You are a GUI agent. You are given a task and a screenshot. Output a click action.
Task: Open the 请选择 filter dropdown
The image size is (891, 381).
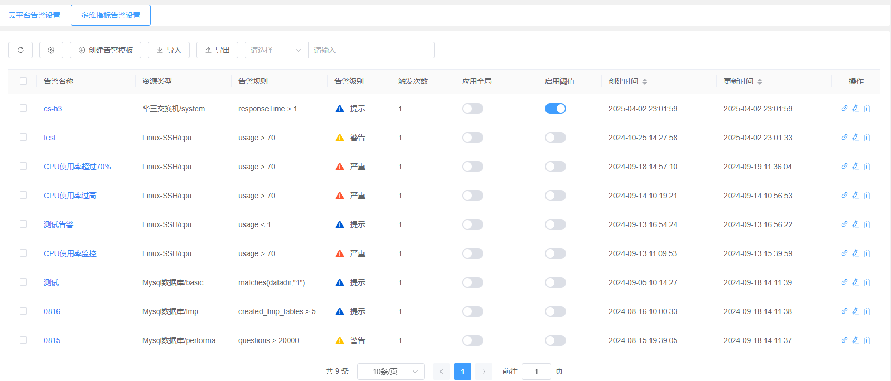click(x=276, y=50)
